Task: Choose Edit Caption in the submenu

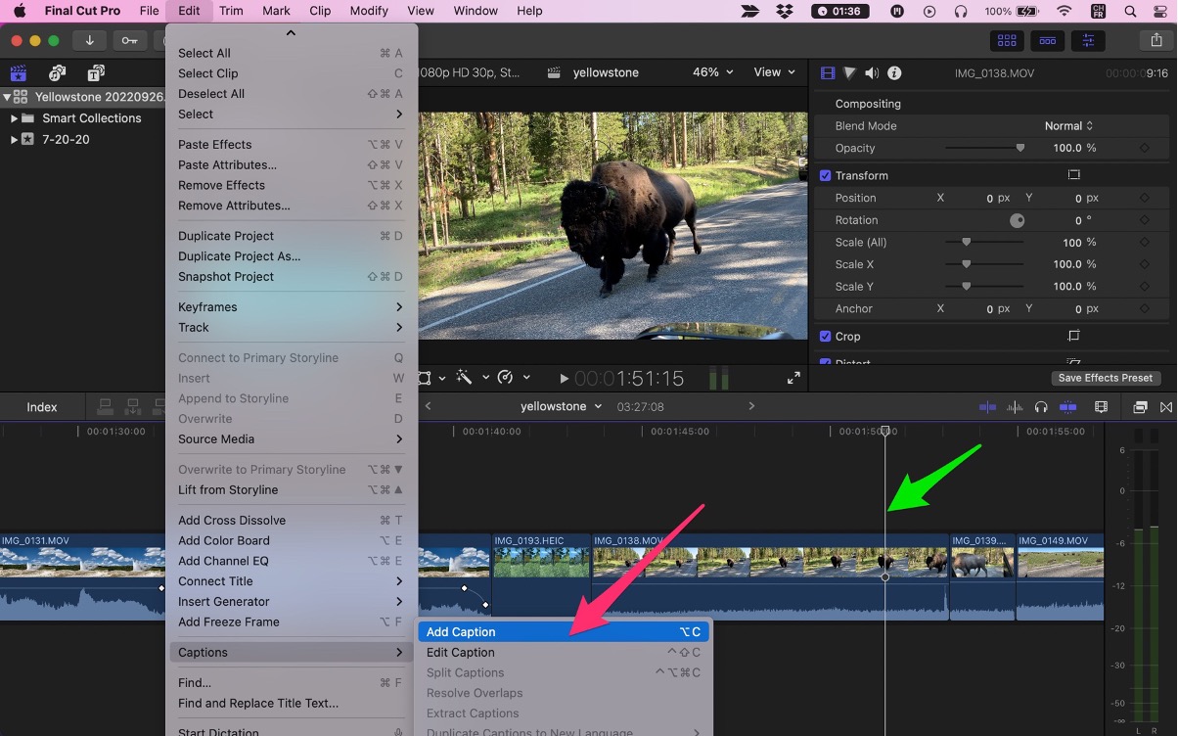Action: pos(564,653)
